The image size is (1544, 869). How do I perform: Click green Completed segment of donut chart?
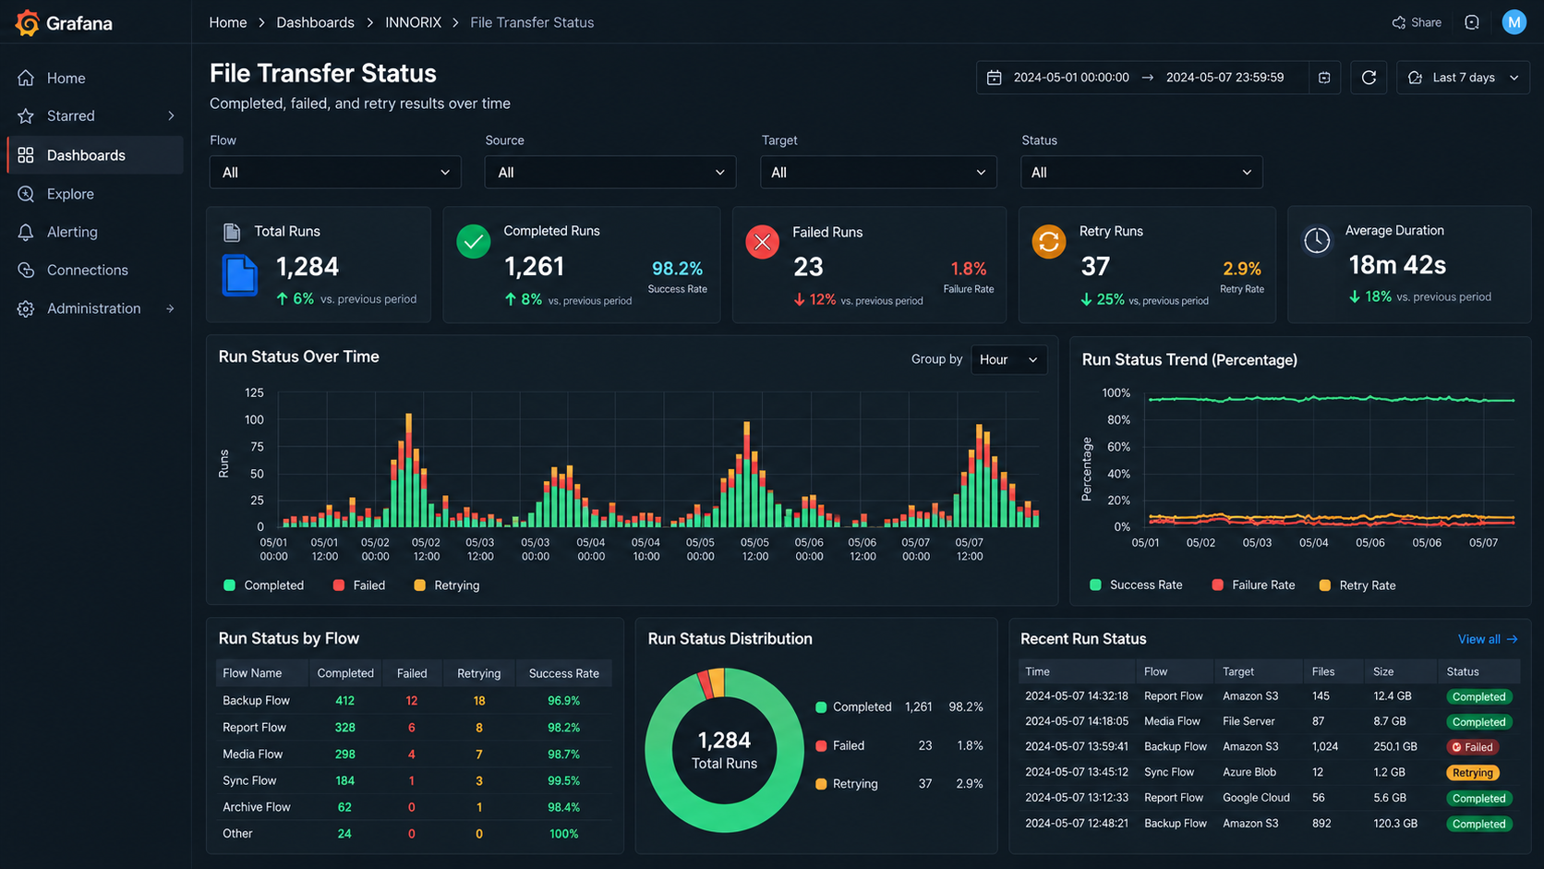[x=724, y=819]
